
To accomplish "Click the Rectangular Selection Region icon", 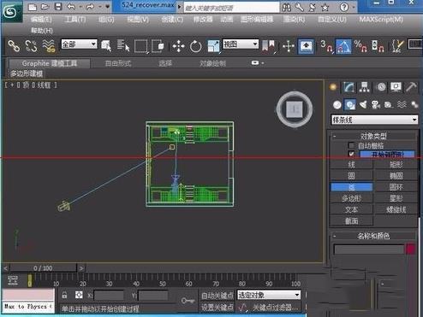I will click(x=141, y=46).
